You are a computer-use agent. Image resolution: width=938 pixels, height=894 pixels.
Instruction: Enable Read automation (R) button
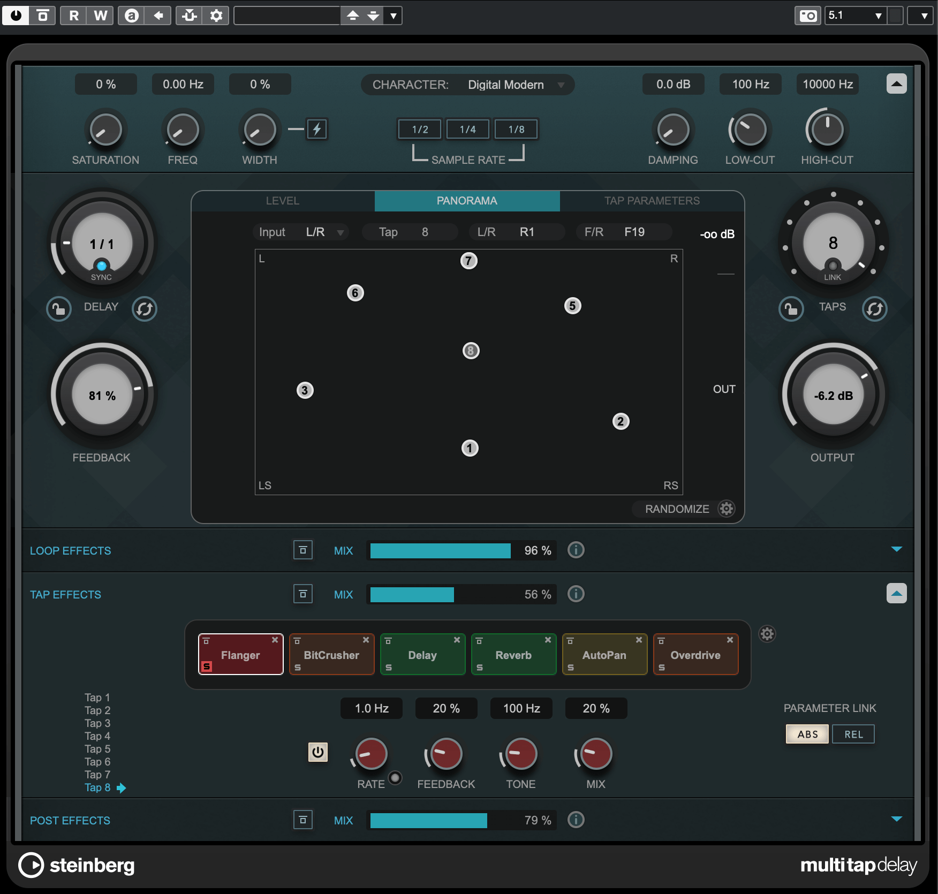[74, 16]
